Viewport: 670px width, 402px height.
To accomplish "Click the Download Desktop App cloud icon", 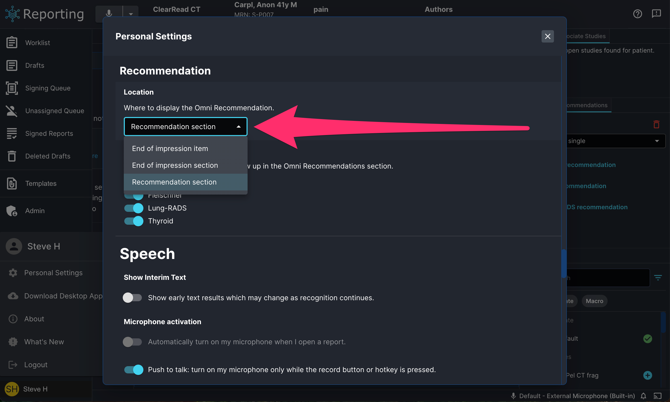I will pyautogui.click(x=13, y=296).
